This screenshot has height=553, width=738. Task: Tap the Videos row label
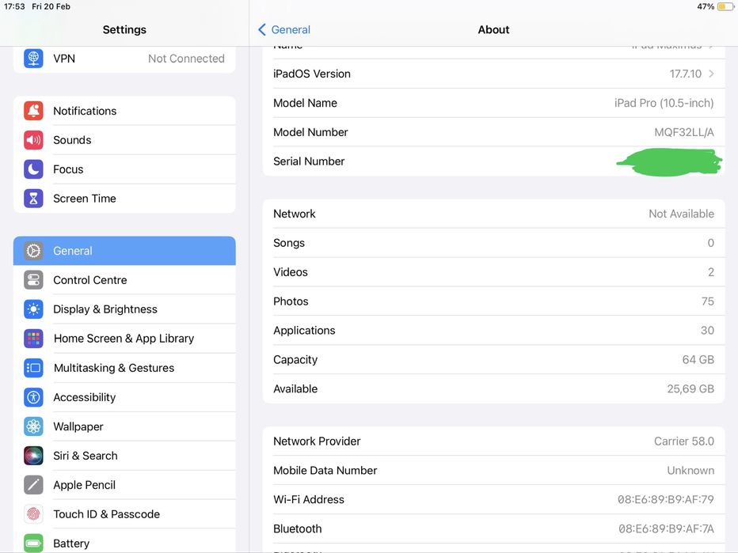click(x=291, y=272)
